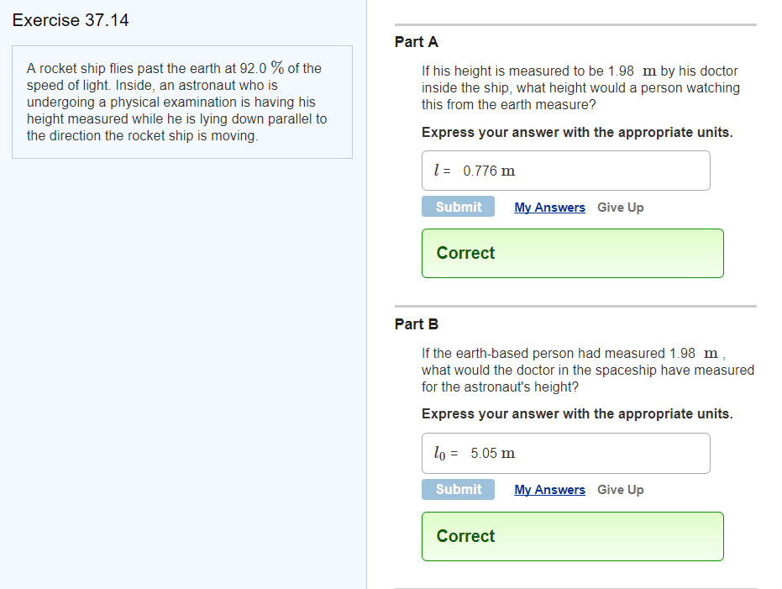
Task: Focus the Part B answer field showing 5.05 m
Action: coord(565,453)
